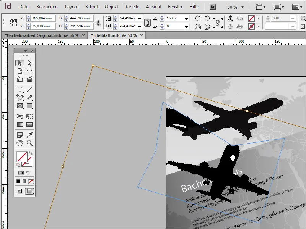Open the 163,5° rotation angle dropdown
This screenshot has width=306, height=229.
[x=186, y=19]
